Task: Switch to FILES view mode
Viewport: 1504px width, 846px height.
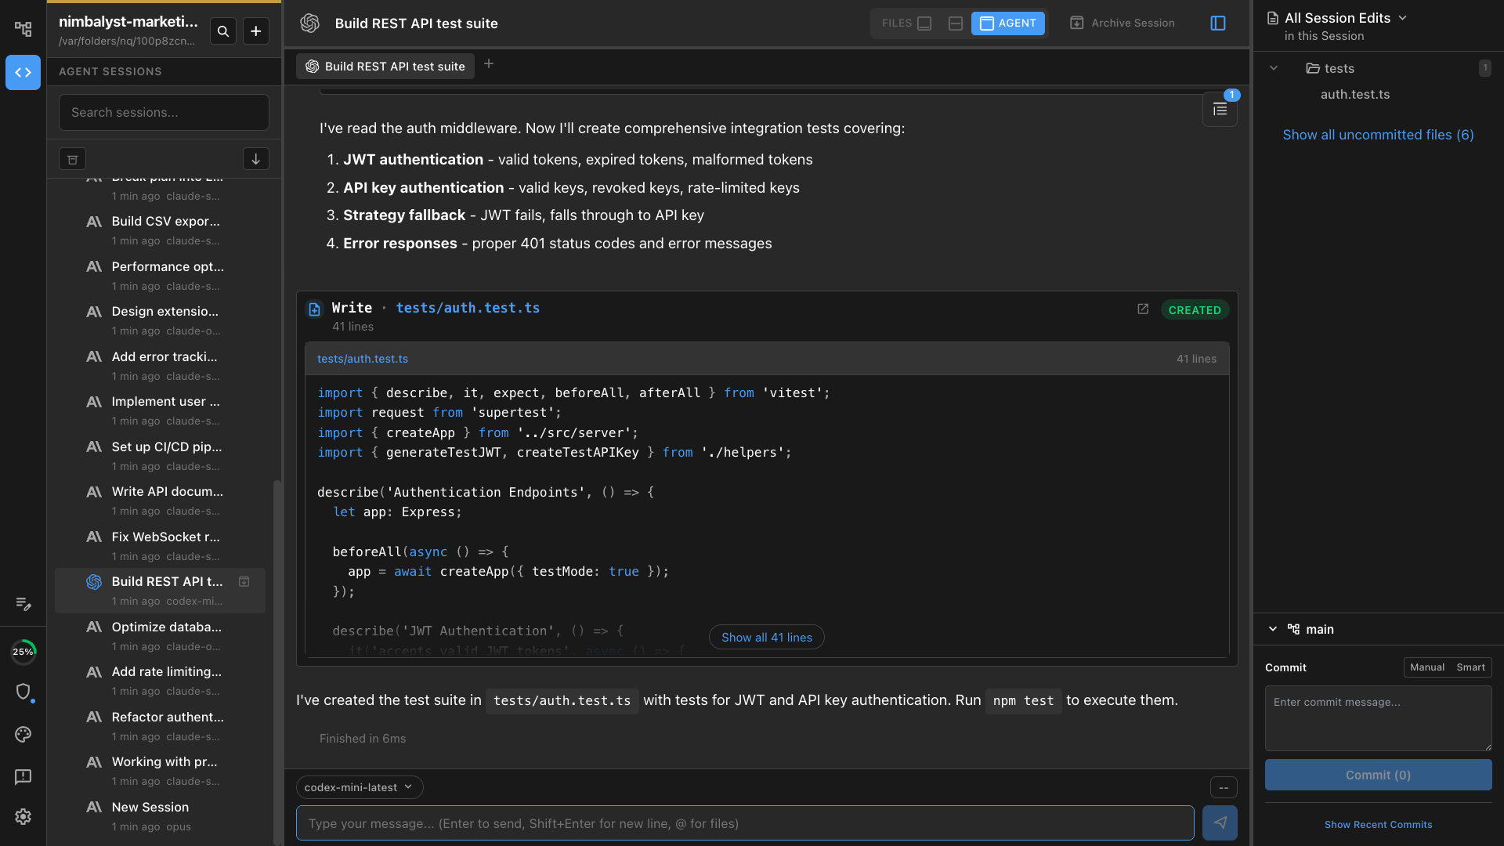Action: [x=906, y=23]
